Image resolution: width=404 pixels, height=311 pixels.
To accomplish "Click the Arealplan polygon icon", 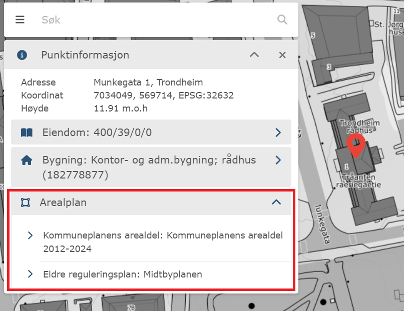I will click(x=26, y=202).
